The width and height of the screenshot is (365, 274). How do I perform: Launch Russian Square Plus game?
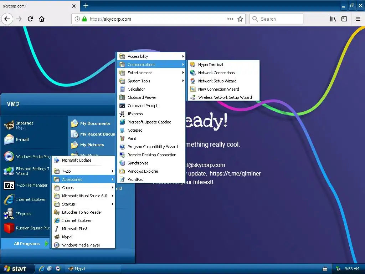click(26, 228)
